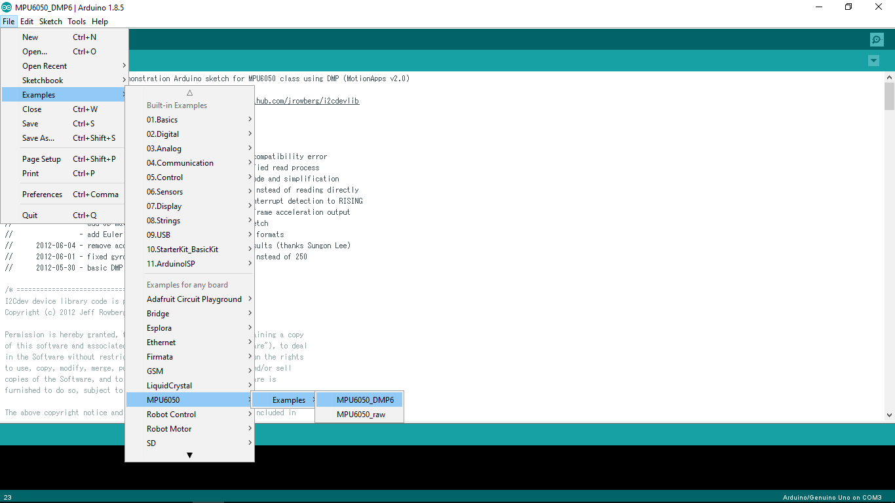Expand the 06.Sensors examples submenu
Screen dimensions: 895x503
click(189, 191)
